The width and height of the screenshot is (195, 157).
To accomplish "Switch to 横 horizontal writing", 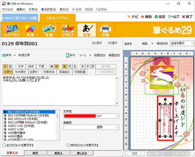I will coord(51,66).
